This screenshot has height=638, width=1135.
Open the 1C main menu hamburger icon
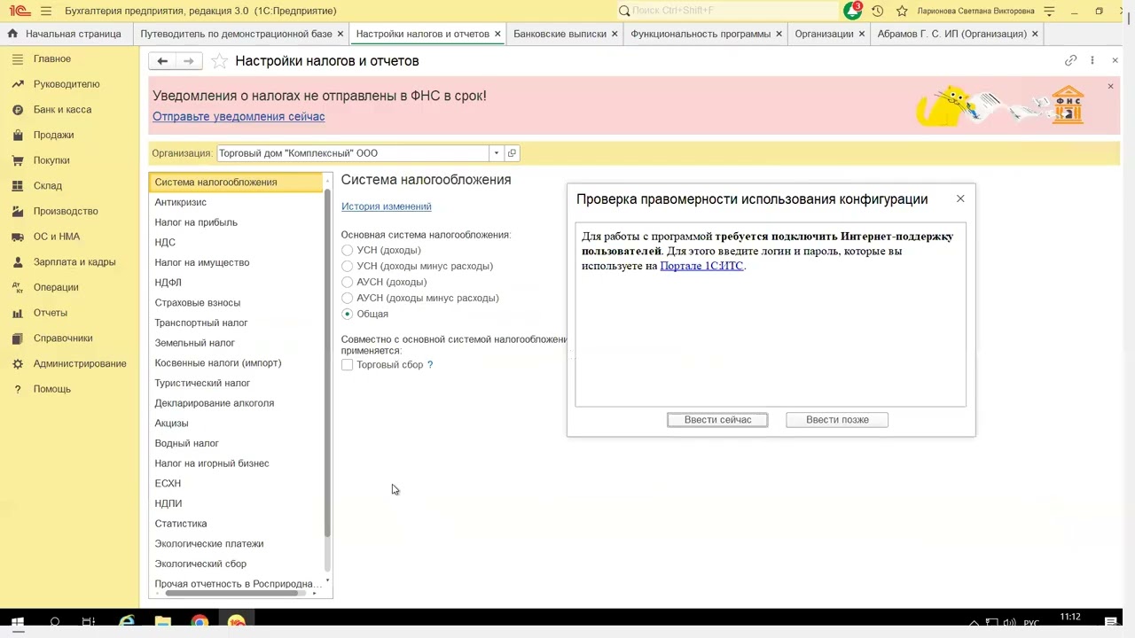point(46,11)
